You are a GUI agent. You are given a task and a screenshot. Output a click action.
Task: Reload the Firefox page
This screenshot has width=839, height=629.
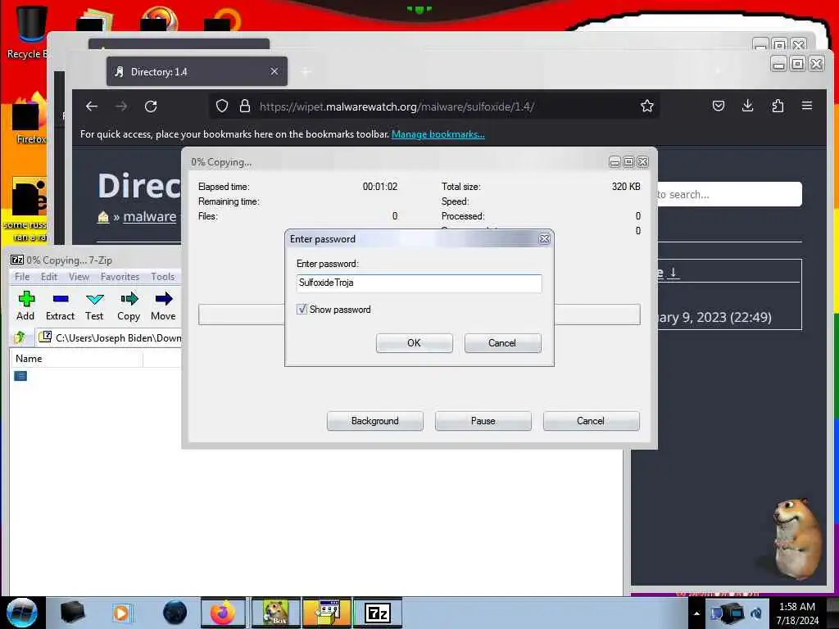tap(151, 106)
